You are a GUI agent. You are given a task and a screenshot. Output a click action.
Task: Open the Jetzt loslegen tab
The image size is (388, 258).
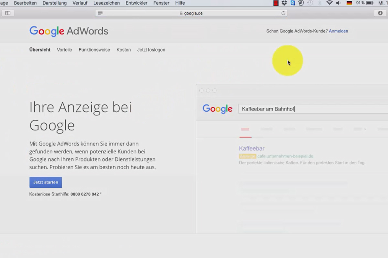(x=151, y=50)
